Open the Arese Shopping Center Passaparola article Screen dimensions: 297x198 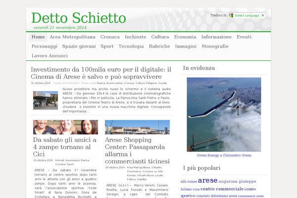pyautogui.click(x=137, y=150)
